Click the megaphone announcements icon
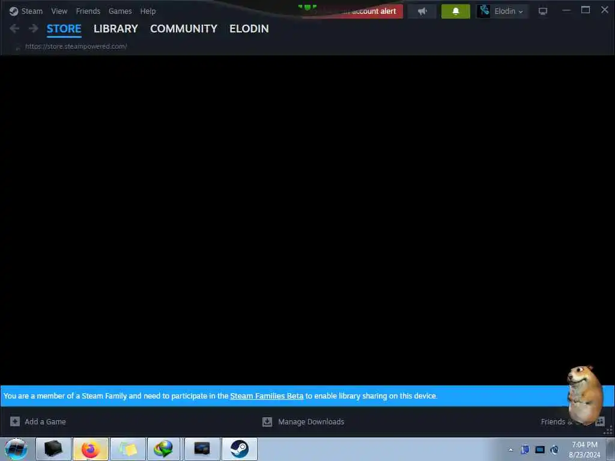This screenshot has width=615, height=461. (x=422, y=11)
